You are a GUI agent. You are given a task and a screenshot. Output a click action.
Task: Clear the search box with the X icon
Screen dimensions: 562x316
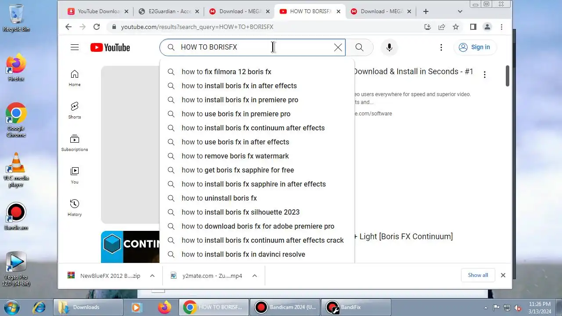click(x=338, y=47)
